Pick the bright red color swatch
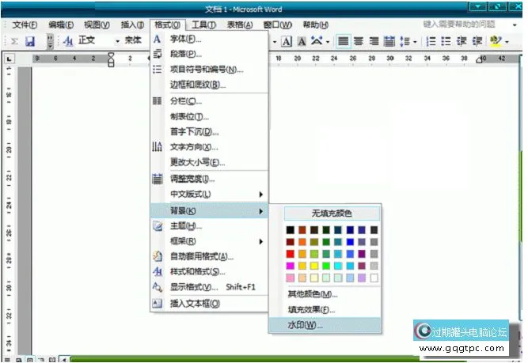Viewport: 528px width, 363px height. point(291,254)
